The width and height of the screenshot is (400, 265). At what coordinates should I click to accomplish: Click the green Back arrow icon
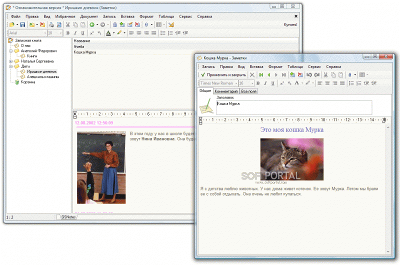[92, 24]
